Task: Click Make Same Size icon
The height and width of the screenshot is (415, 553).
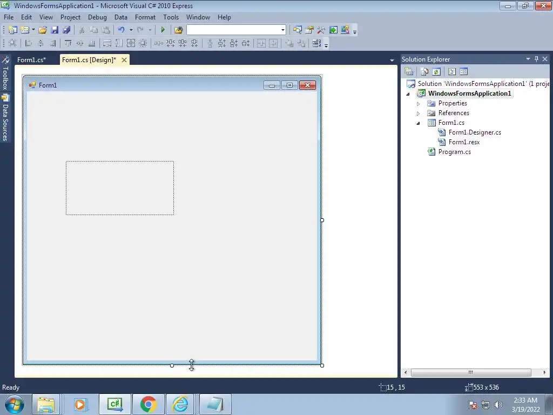Action: (x=131, y=43)
